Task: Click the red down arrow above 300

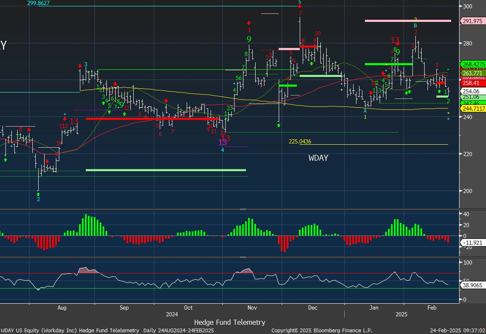Action: 300,6
